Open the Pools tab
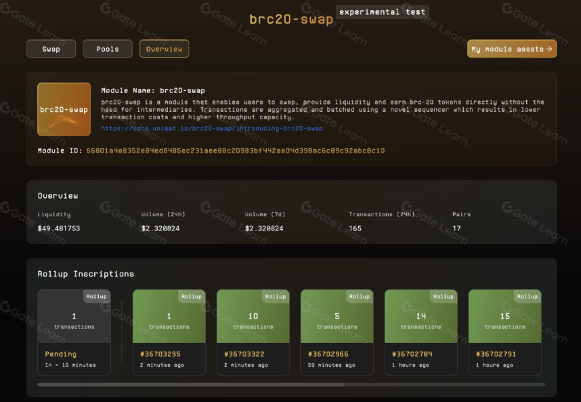The image size is (581, 402). 108,49
